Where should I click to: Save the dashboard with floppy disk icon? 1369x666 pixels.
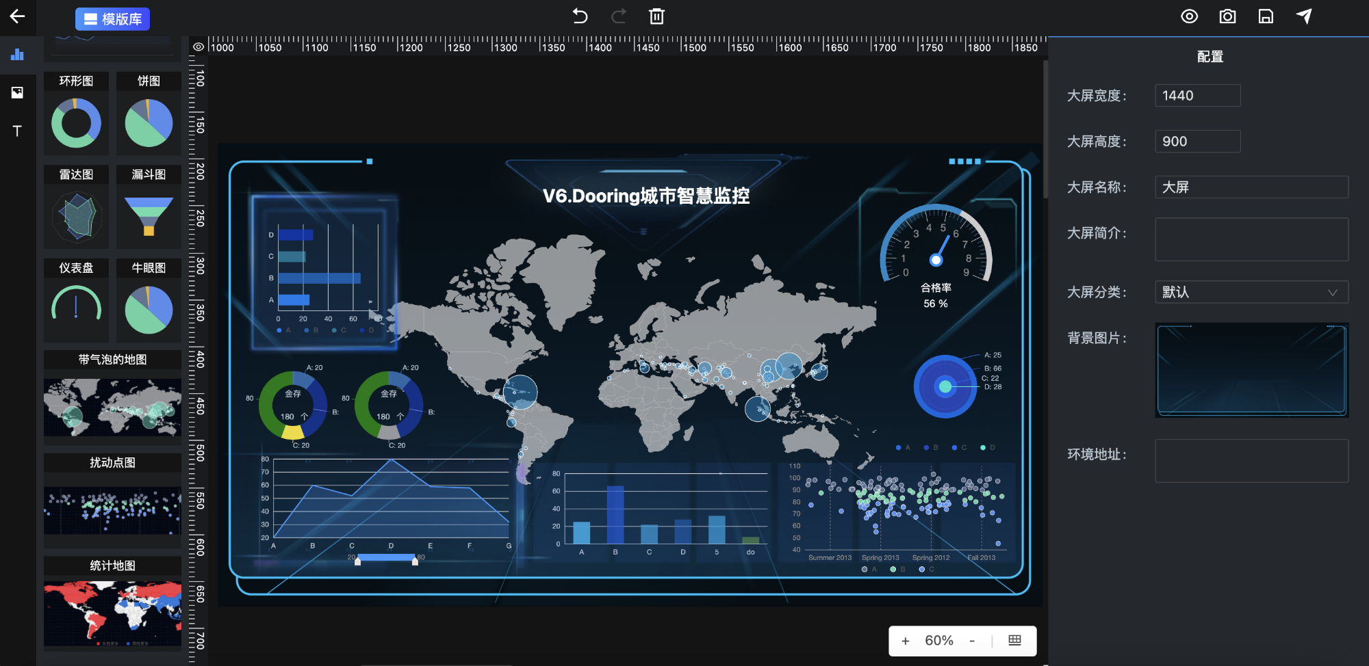(x=1266, y=16)
